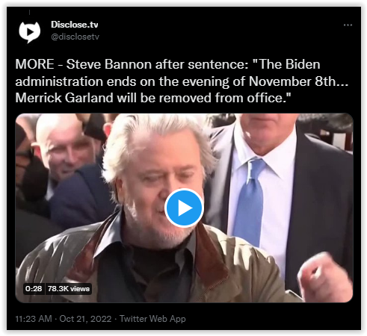Click the 'November 8th…' text in the tweet
Image resolution: width=367 pixels, height=336 pixels.
[298, 81]
